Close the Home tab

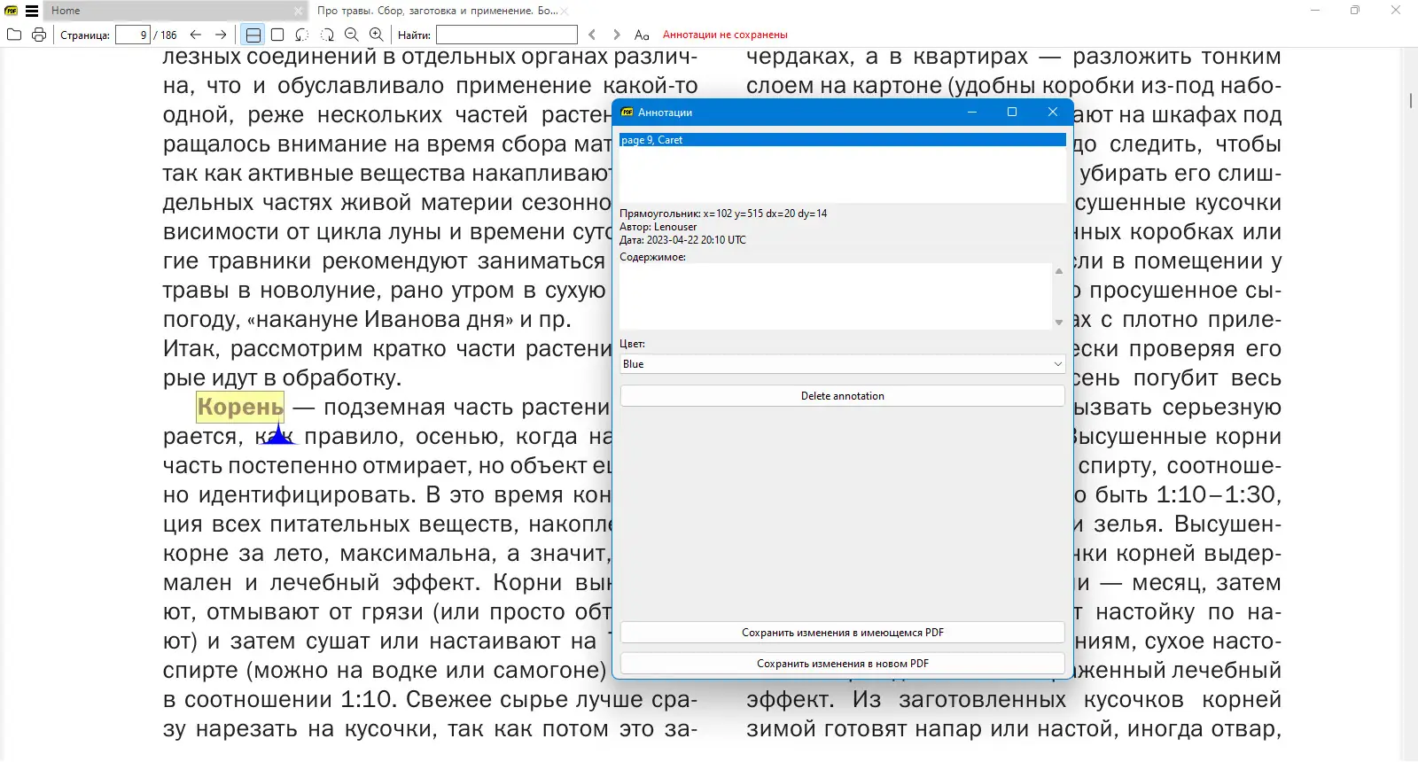(299, 11)
